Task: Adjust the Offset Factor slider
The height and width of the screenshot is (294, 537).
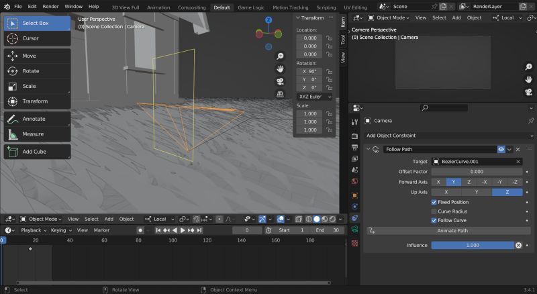Action: coord(477,172)
